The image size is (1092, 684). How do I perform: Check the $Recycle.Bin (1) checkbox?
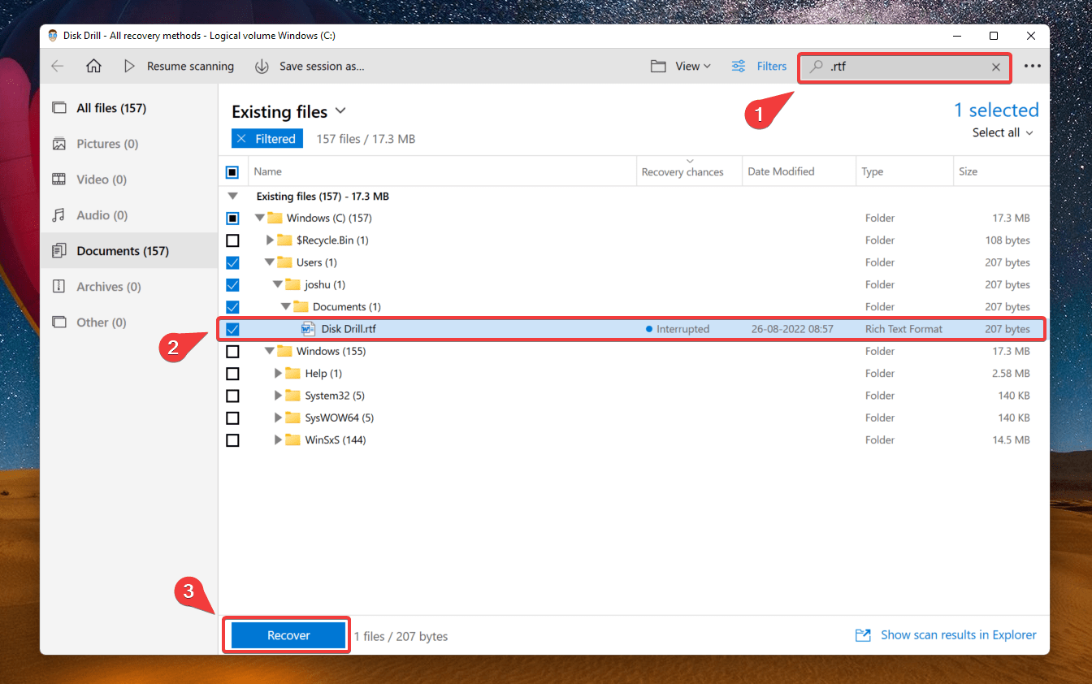[232, 240]
